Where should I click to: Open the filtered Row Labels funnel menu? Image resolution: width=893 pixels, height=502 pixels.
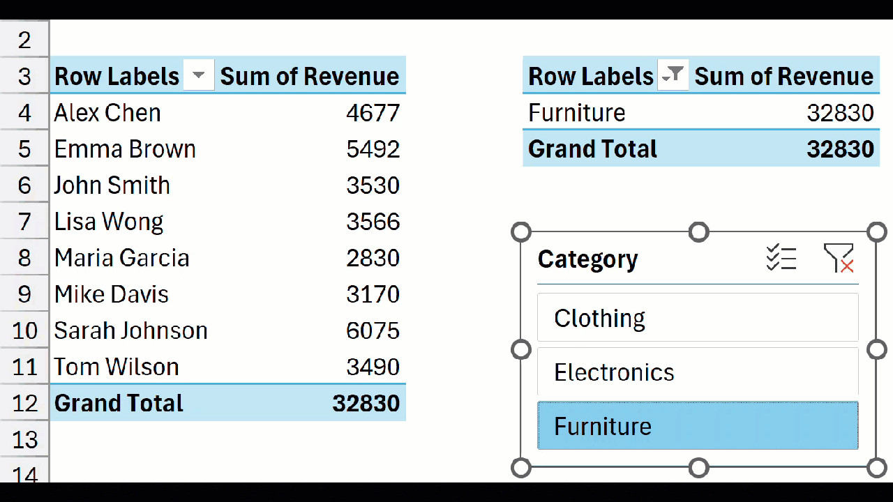click(x=672, y=75)
